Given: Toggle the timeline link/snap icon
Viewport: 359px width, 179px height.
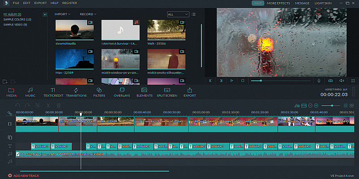Looking at the screenshot, I should (x=10, y=113).
